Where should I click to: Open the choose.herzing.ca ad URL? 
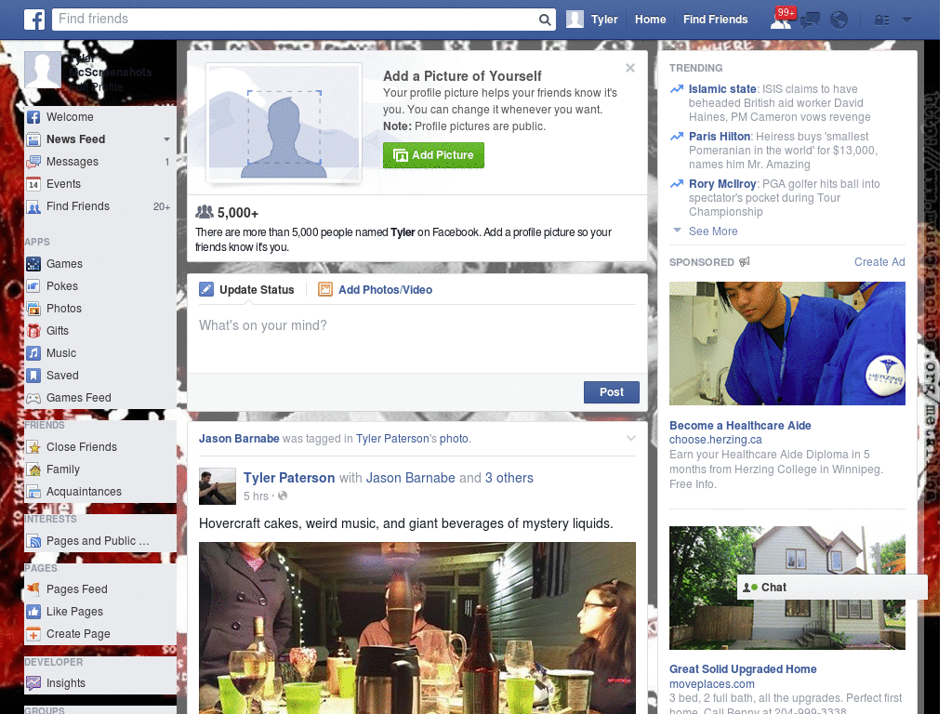pos(715,440)
